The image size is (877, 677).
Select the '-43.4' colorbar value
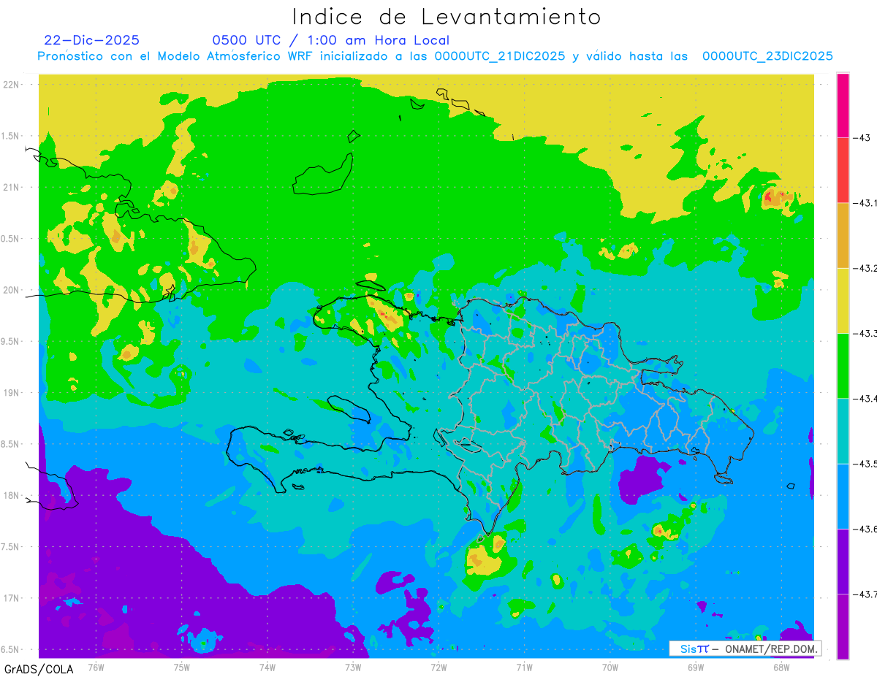[865, 399]
